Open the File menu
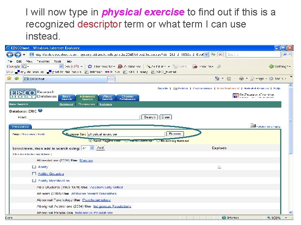The image size is (301, 225). (10, 61)
